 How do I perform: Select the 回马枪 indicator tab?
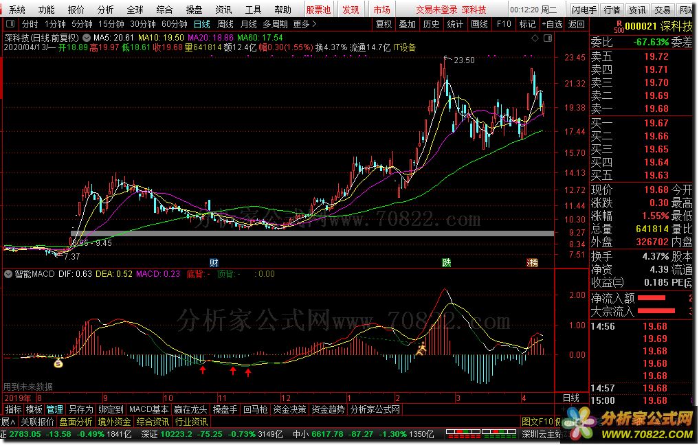tap(256, 409)
